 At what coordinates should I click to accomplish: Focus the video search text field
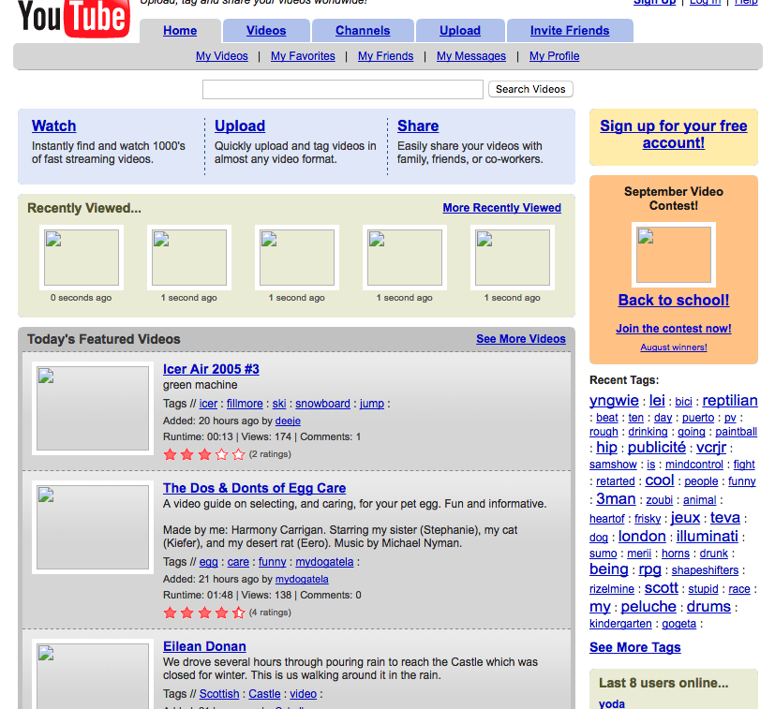(x=343, y=89)
